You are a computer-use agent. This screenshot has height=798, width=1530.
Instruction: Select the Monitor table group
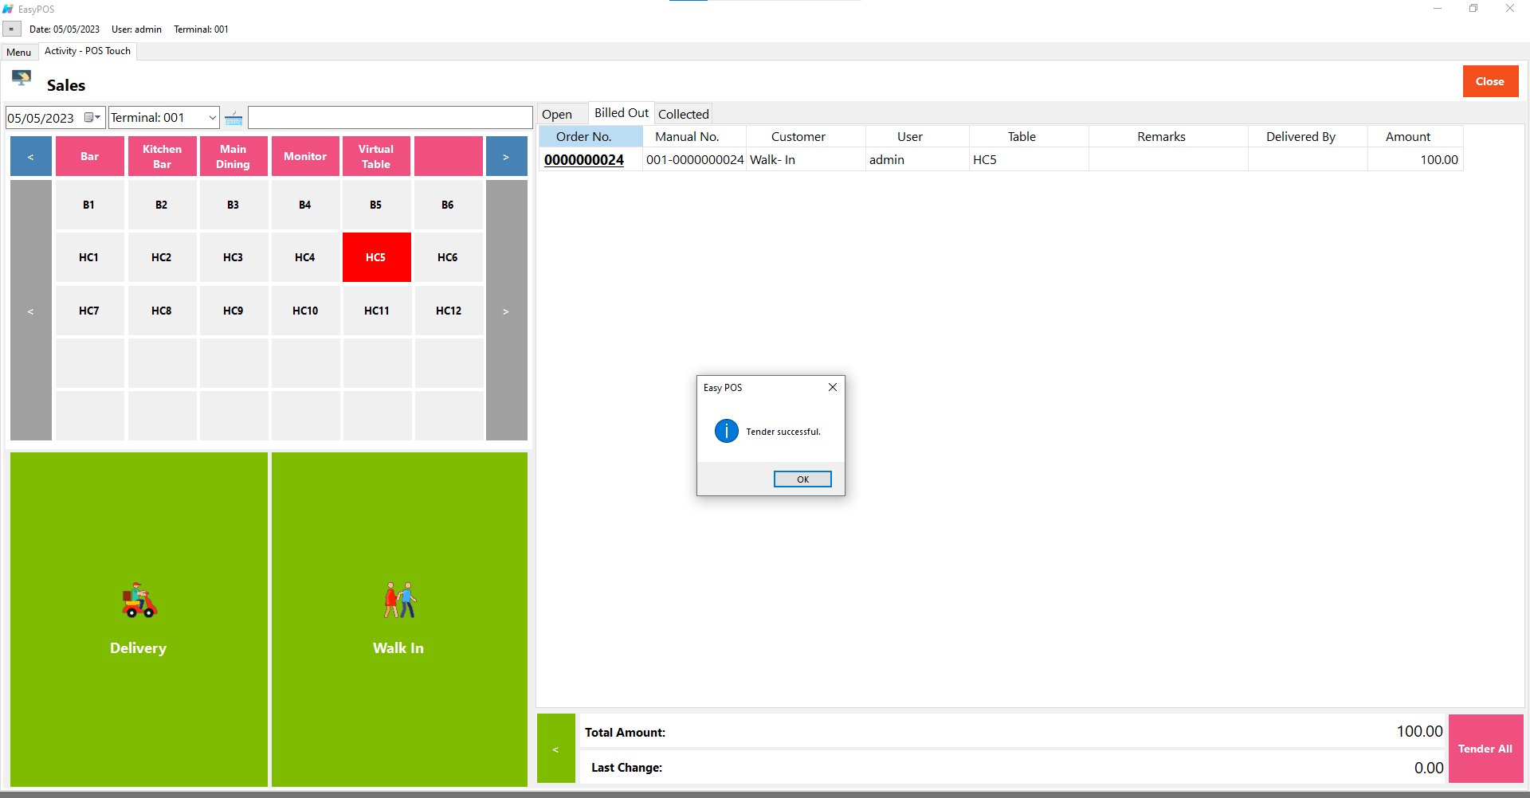pos(305,157)
